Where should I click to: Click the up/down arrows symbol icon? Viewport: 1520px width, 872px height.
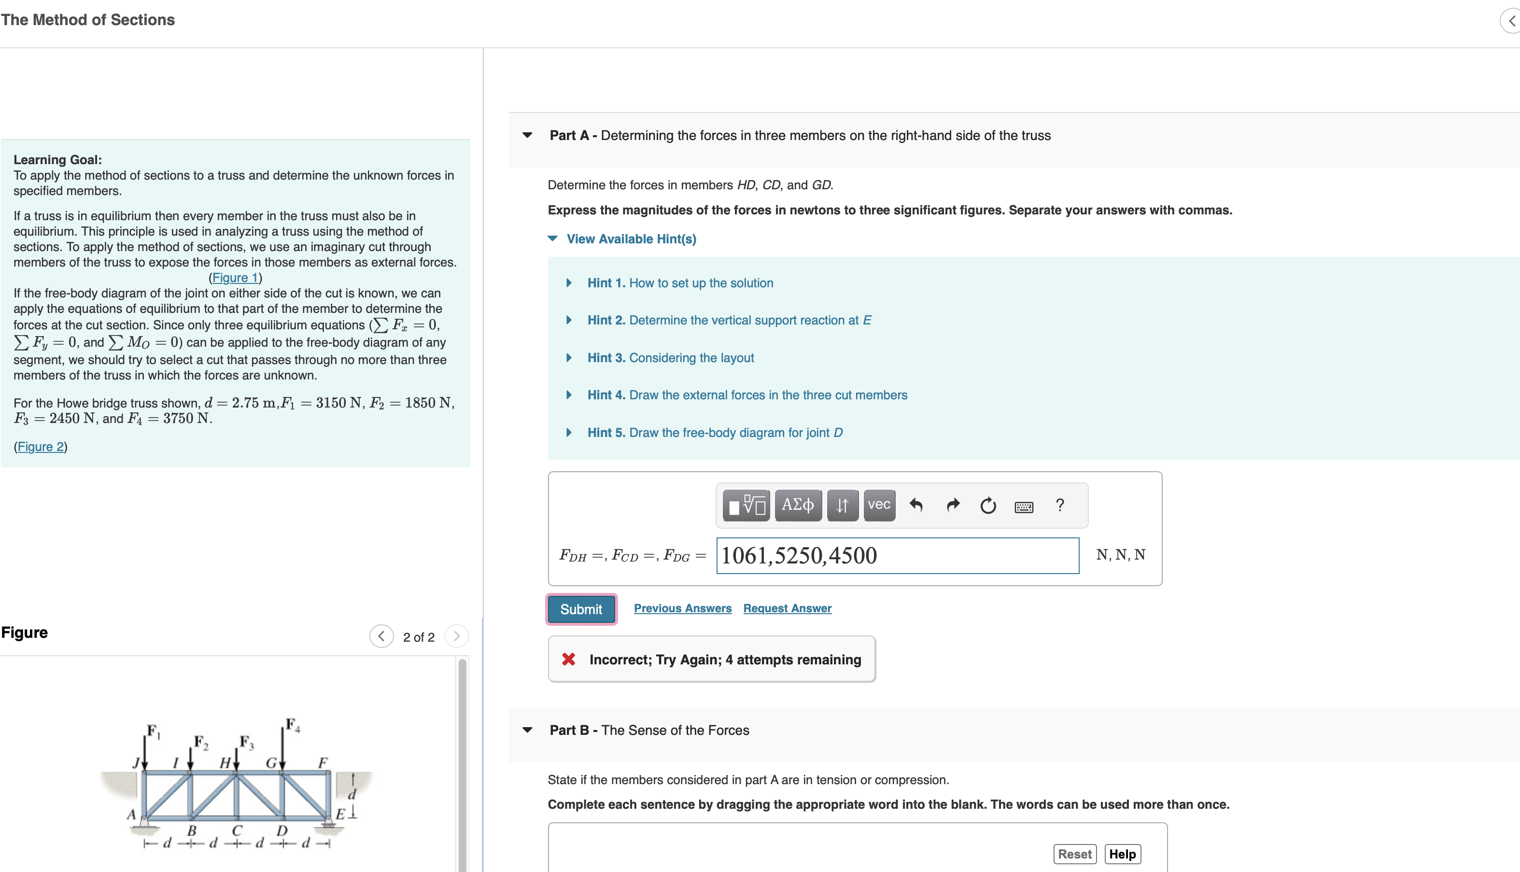pos(842,505)
